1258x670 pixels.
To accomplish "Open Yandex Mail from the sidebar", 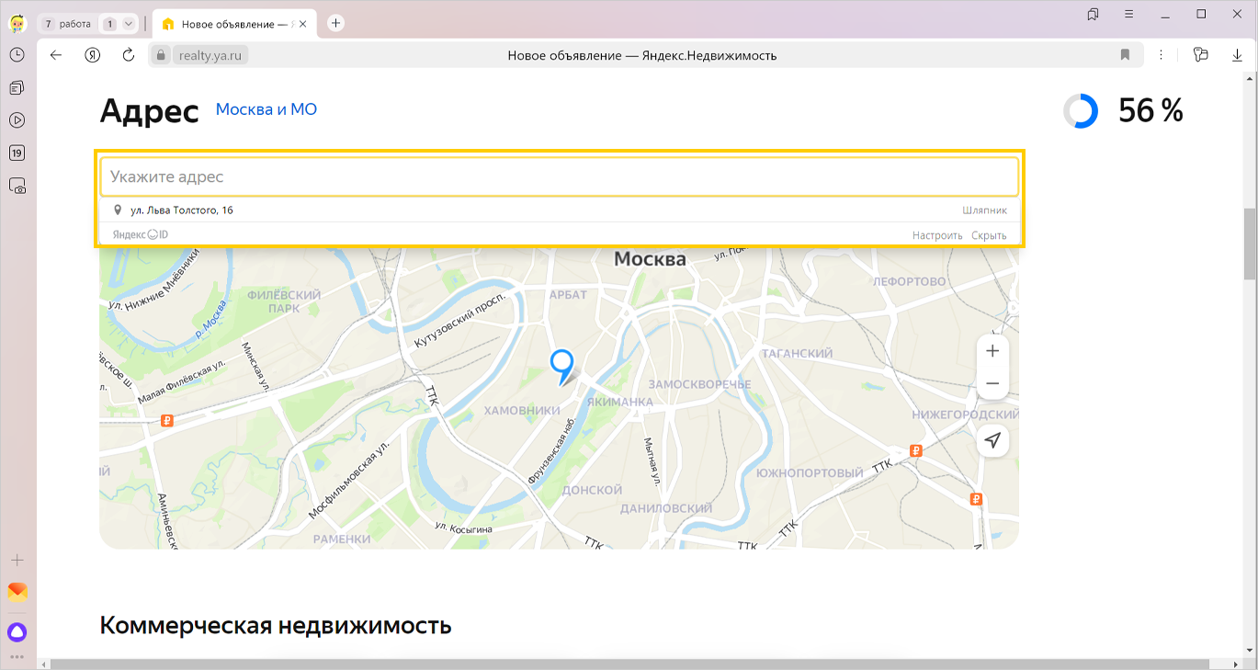I will tap(17, 592).
